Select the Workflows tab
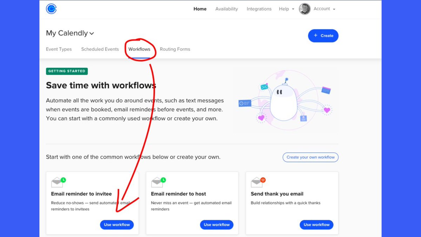 (x=139, y=49)
